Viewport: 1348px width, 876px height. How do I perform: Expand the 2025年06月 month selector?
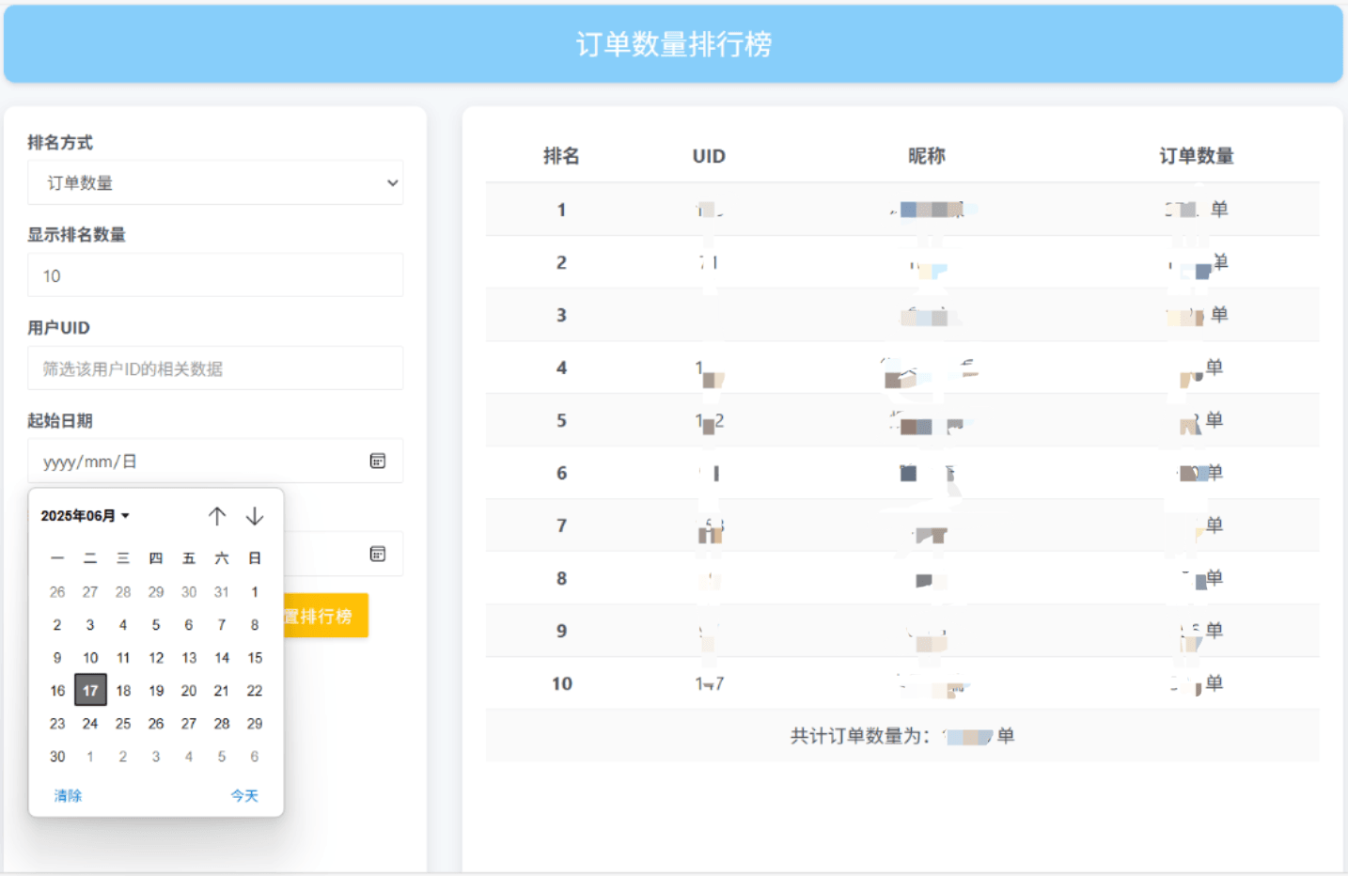85,516
